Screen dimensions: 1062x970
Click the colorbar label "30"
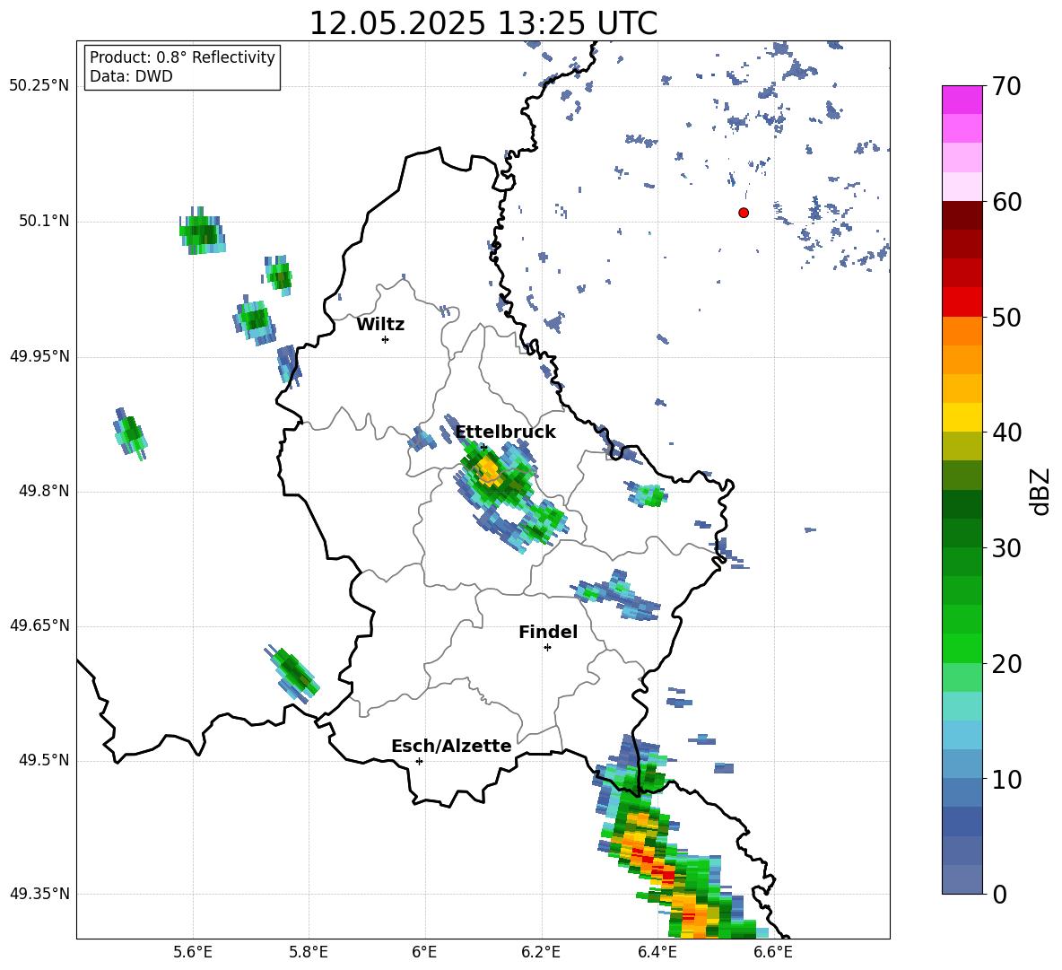coord(1006,548)
